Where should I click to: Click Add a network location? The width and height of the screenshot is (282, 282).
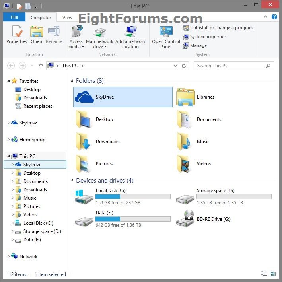point(130,37)
